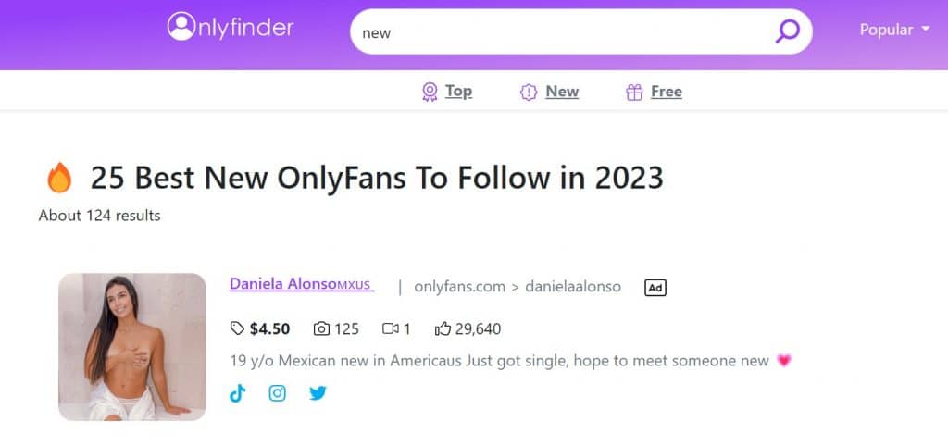
Task: Click the Onlyfinder logo
Action: [230, 27]
